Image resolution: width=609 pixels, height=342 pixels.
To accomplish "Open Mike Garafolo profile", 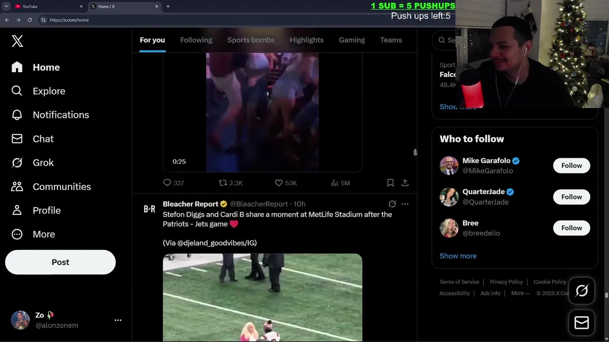I will click(x=486, y=161).
